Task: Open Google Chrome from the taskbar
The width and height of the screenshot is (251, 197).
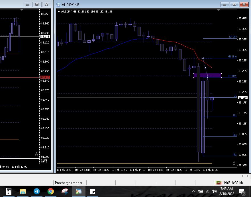Action: 50,191
